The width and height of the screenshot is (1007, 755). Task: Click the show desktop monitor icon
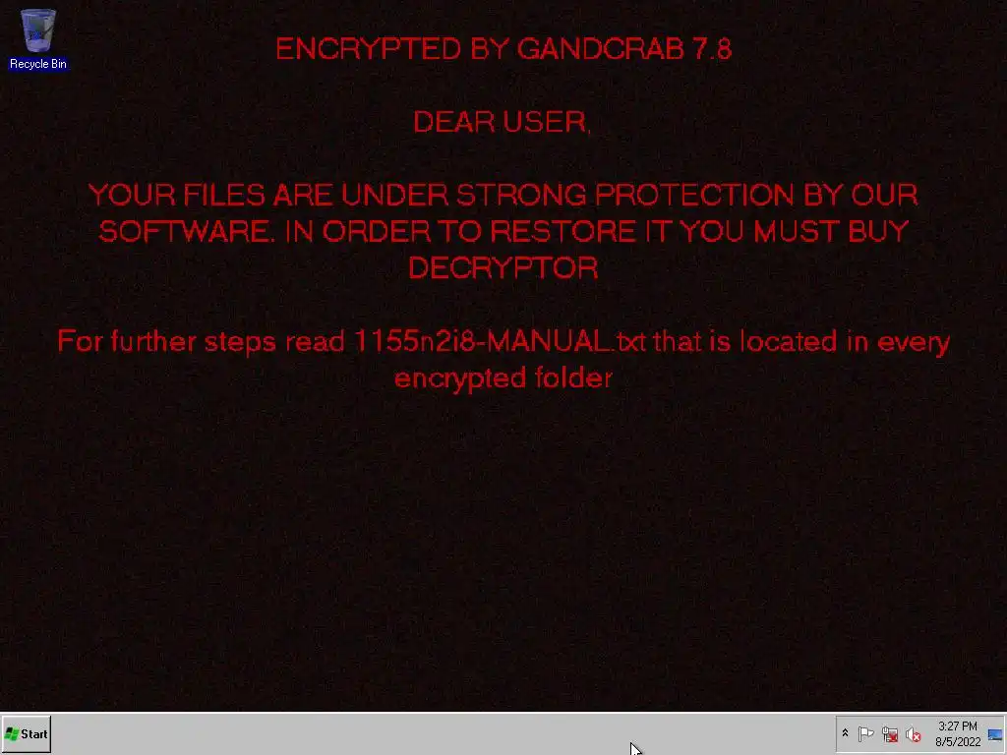coord(995,734)
